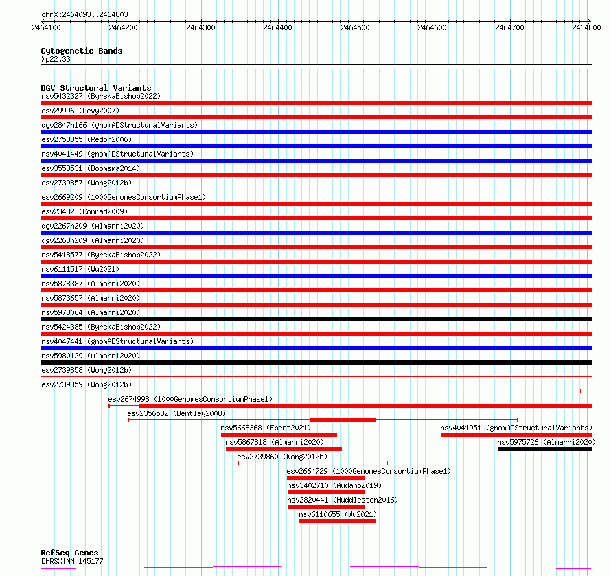Click nsv5867818 (Almarri2020) label
This screenshot has height=576, width=611.
[x=275, y=442]
